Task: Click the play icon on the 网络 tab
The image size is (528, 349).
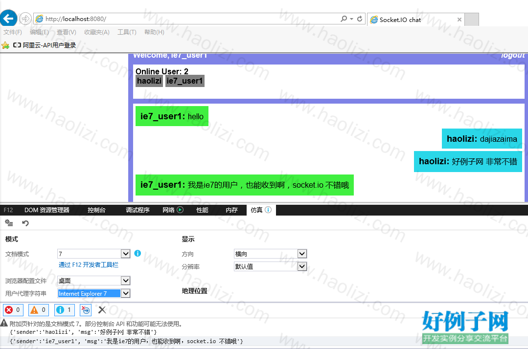Action: click(x=180, y=210)
